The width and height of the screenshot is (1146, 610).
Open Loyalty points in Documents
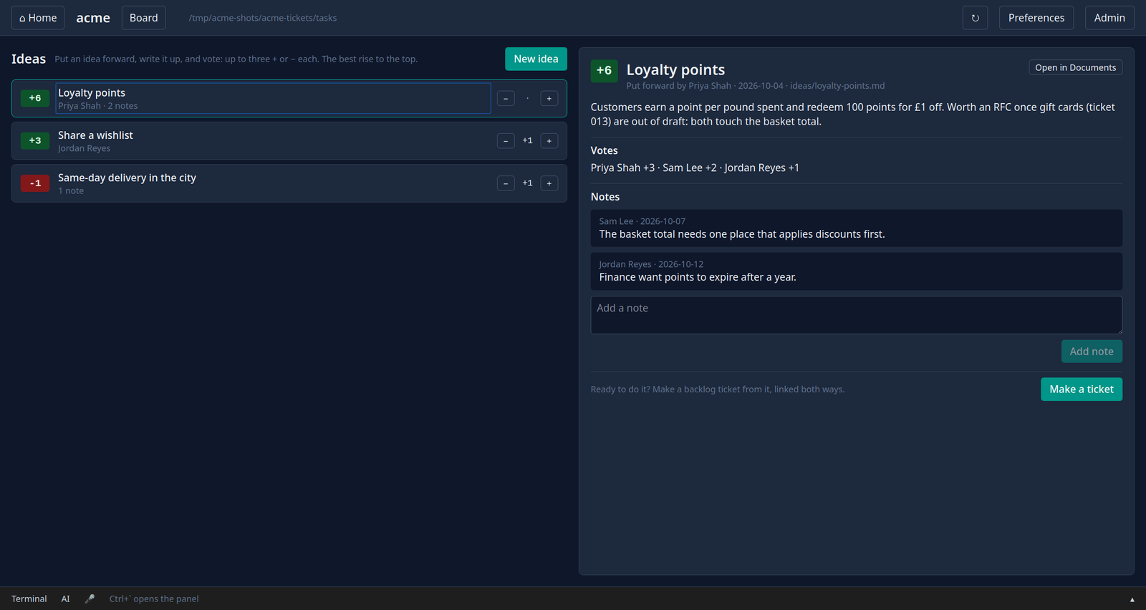(x=1075, y=67)
